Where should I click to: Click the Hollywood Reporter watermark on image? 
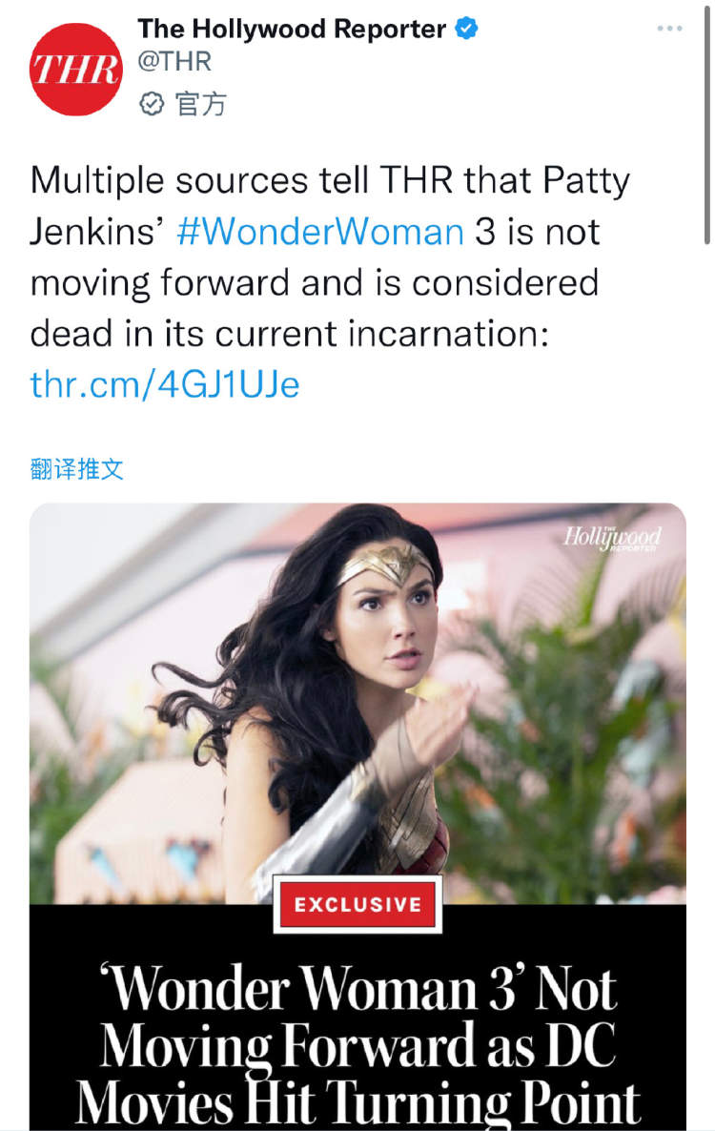coord(612,538)
